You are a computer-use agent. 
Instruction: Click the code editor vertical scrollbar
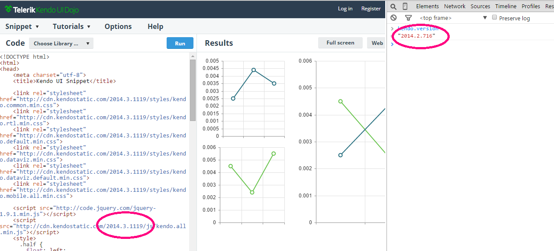[193, 152]
